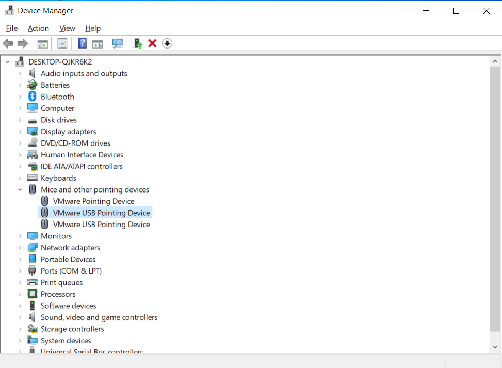Click the Audio inputs and outputs speaker icon

pos(33,73)
